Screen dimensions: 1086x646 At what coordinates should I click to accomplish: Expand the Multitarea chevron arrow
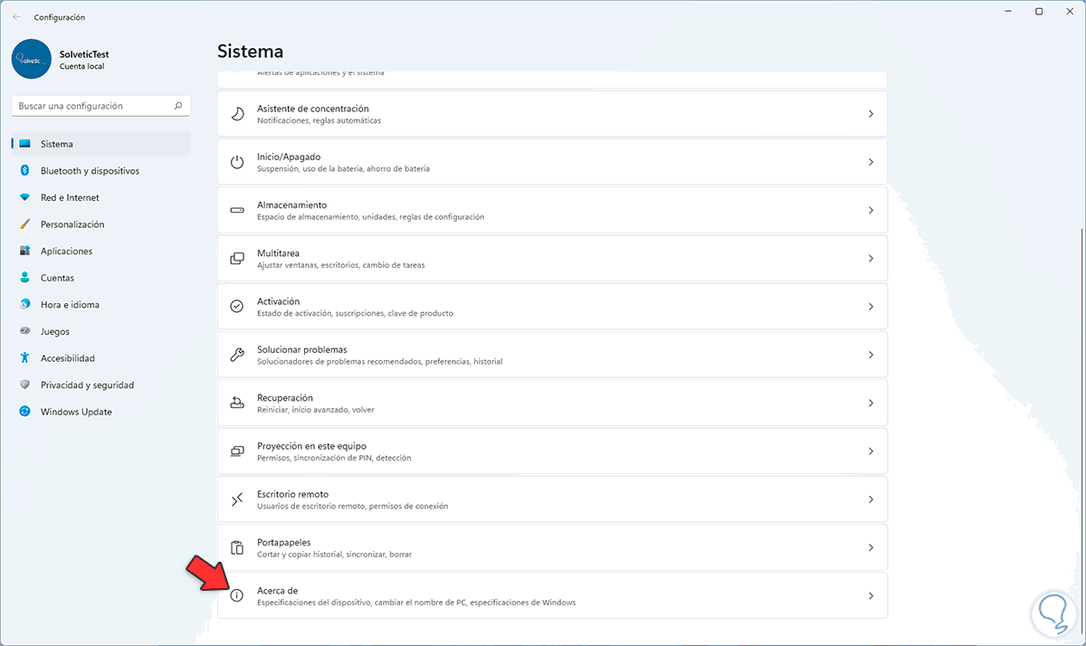point(871,259)
